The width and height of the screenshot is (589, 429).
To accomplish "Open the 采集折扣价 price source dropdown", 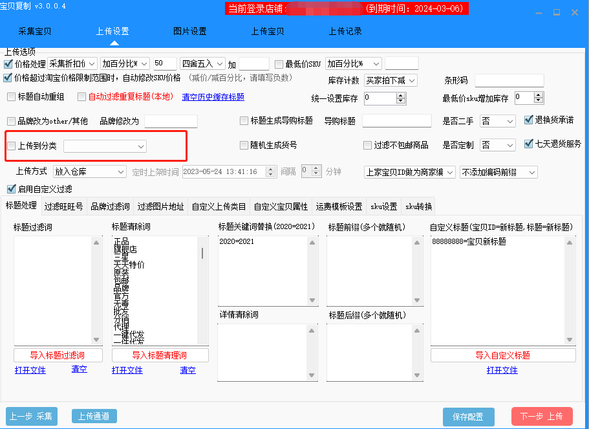I will point(72,63).
